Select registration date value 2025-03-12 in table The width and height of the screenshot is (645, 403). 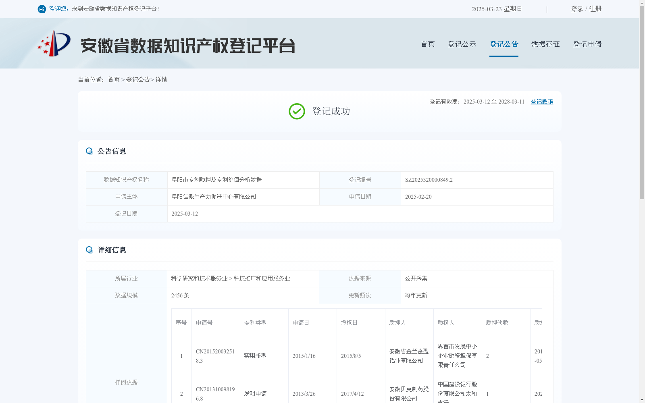(x=185, y=214)
